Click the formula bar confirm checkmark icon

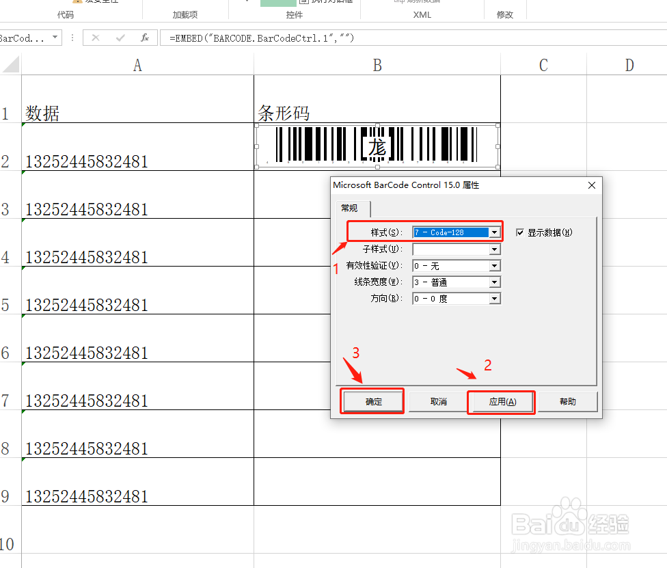click(120, 38)
